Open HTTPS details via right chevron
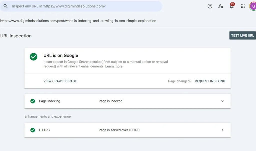 tap(222, 130)
